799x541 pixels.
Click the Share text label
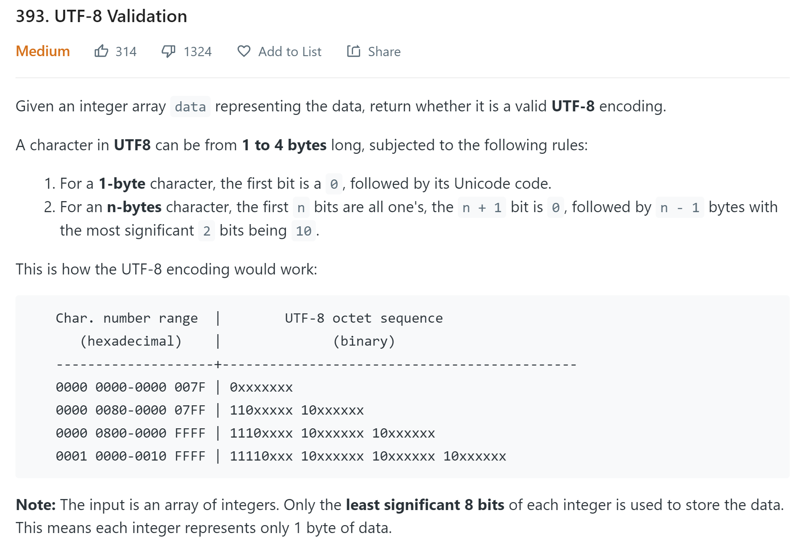pyautogui.click(x=384, y=52)
